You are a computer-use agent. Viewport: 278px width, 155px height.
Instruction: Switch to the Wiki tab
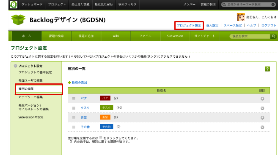(116, 36)
